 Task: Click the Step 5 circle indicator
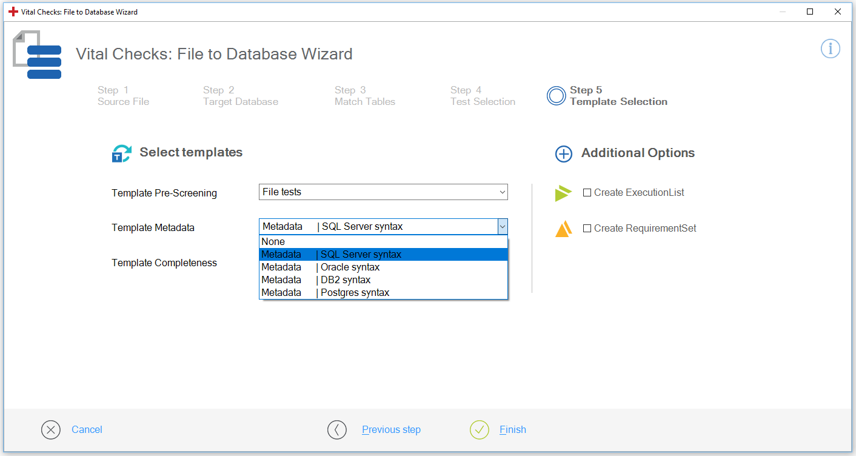(556, 96)
